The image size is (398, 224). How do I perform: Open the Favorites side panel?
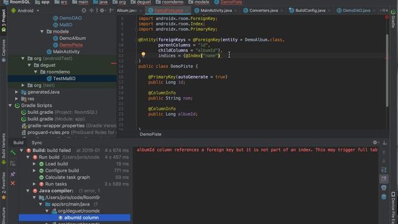tap(4, 185)
